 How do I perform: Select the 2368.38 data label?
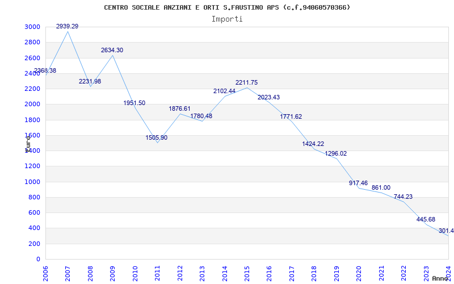click(45, 70)
